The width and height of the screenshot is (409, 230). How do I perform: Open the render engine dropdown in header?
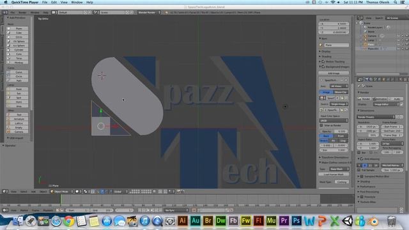149,13
